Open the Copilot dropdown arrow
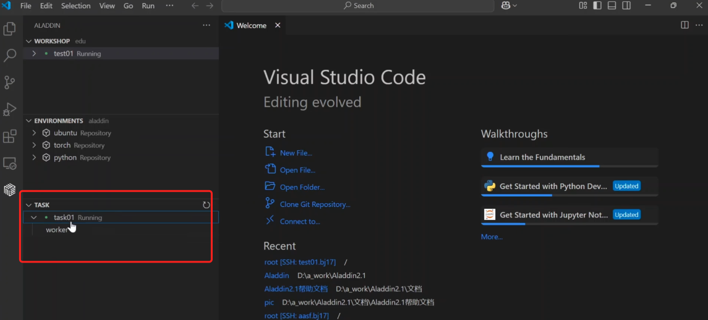 514,6
